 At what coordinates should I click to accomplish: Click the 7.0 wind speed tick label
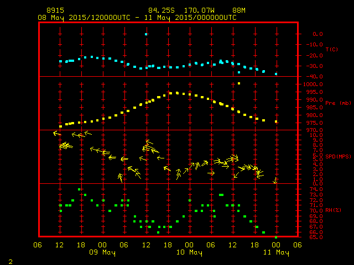(x=317, y=150)
